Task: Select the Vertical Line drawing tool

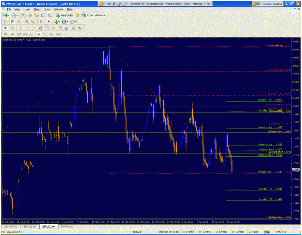Action: click(x=21, y=28)
